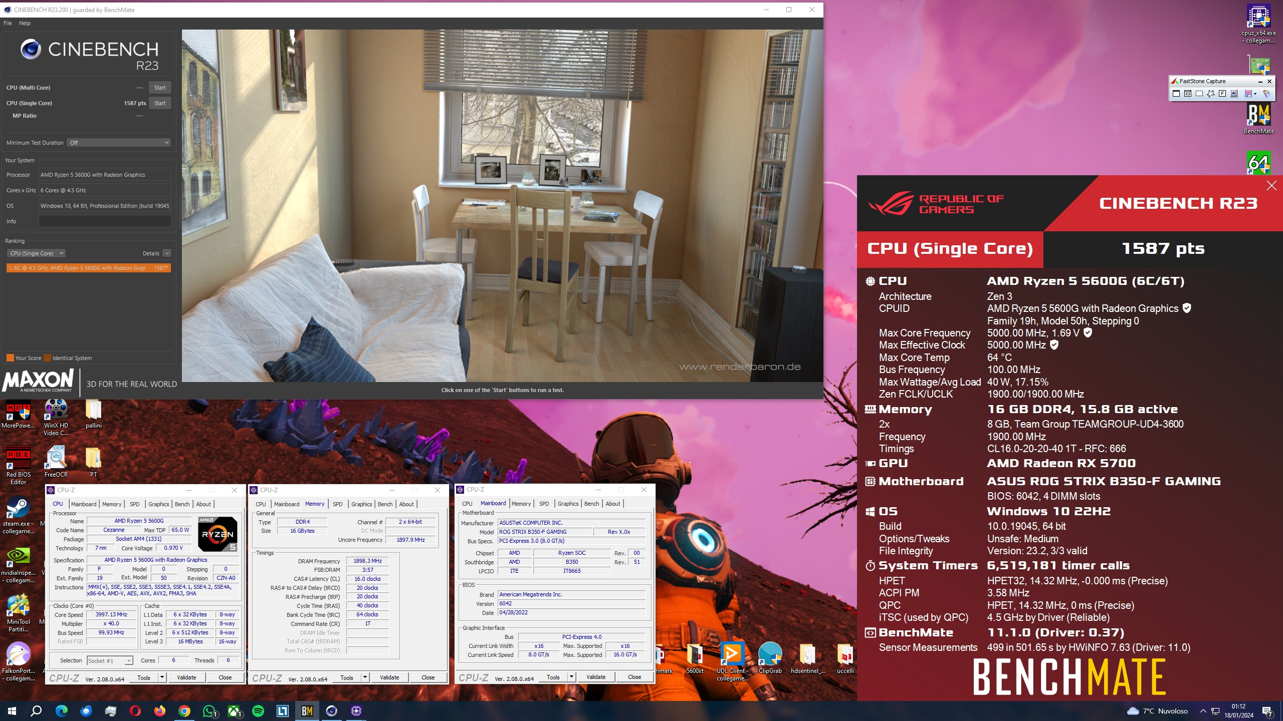Open Cinebench Help menu
1283x721 pixels.
coord(25,23)
